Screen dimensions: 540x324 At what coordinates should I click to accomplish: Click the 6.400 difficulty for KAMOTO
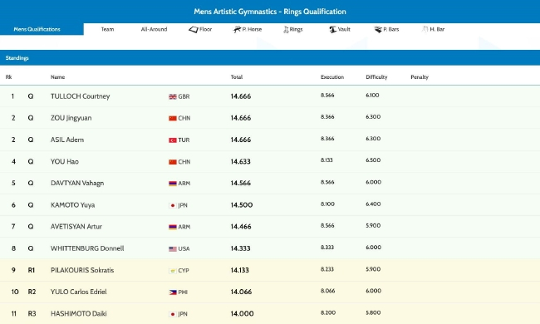pos(373,204)
